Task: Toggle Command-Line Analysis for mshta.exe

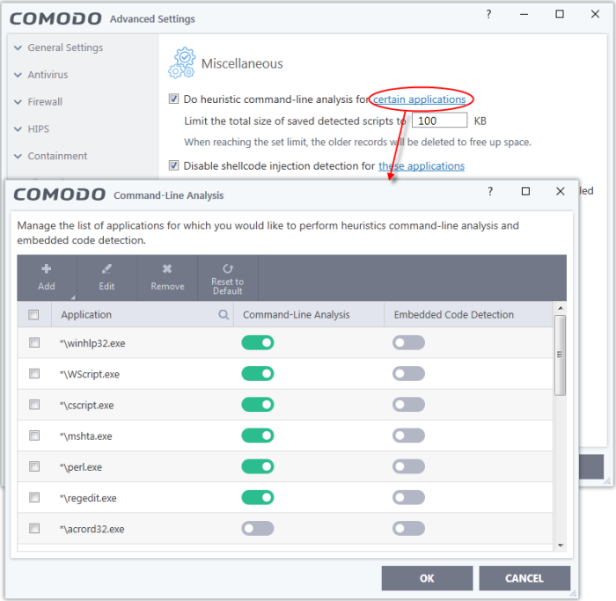Action: (258, 436)
